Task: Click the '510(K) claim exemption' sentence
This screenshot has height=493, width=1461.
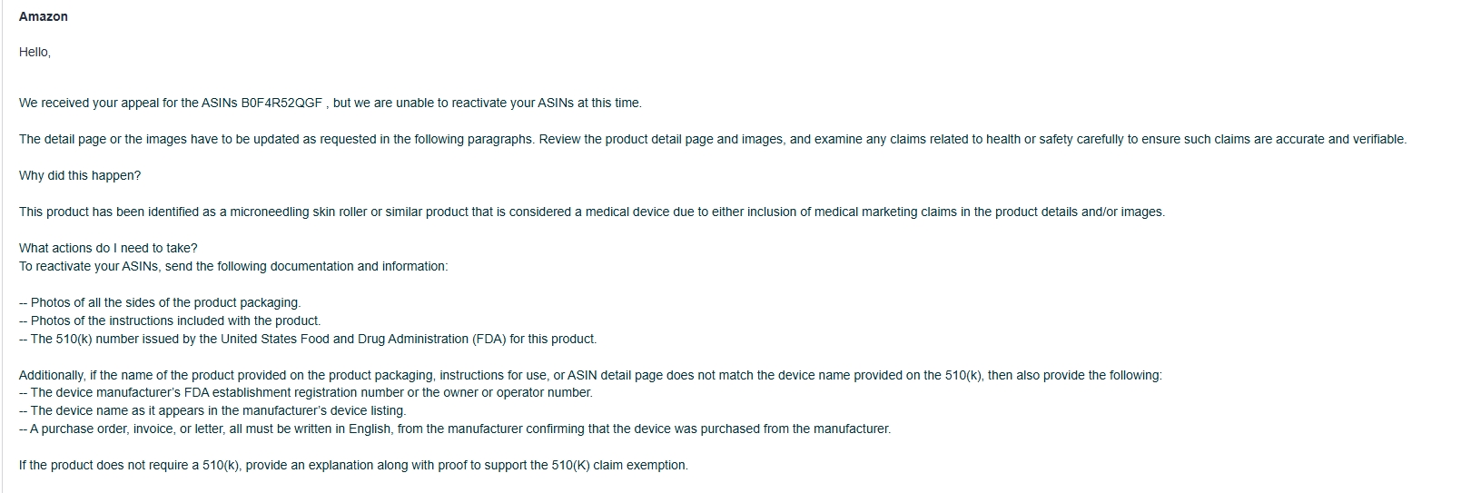Action: (353, 465)
